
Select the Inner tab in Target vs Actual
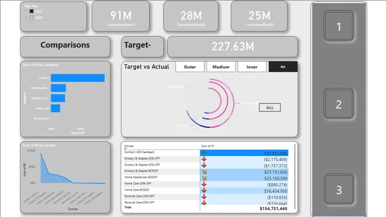pos(252,67)
